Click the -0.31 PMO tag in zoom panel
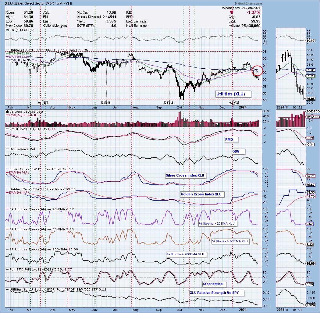This screenshot has height=313, width=320. (x=311, y=144)
